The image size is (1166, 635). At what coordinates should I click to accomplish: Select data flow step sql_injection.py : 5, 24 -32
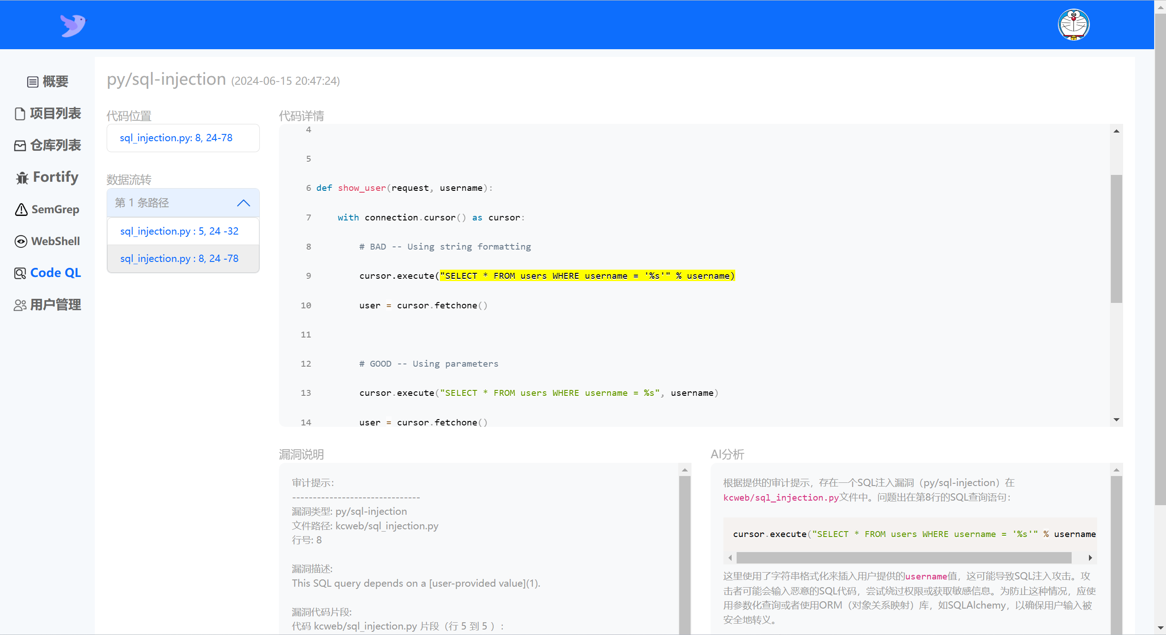[x=179, y=231]
